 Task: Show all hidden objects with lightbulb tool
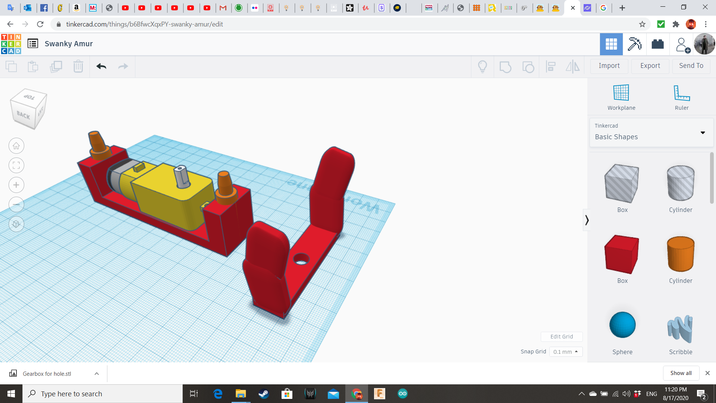[x=483, y=66]
